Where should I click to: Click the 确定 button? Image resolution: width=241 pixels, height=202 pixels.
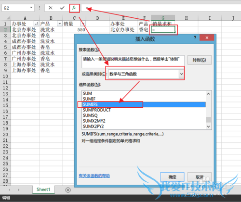(x=172, y=177)
